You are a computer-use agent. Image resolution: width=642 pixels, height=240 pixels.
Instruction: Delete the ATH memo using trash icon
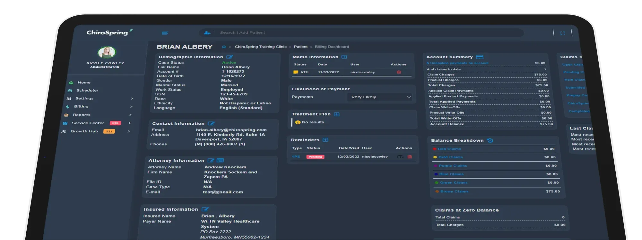click(399, 72)
